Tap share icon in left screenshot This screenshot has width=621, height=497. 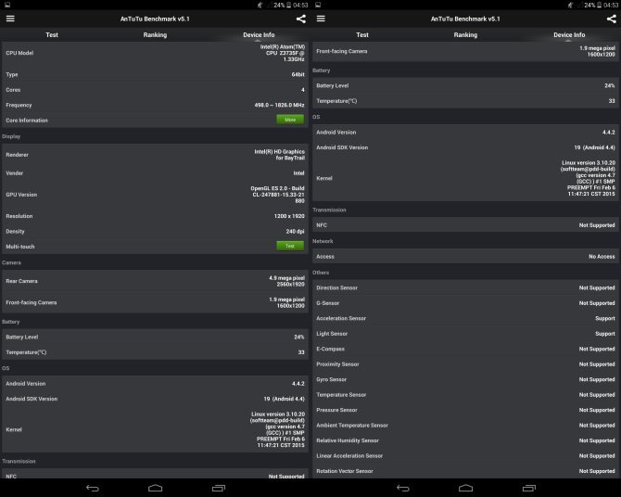(301, 19)
